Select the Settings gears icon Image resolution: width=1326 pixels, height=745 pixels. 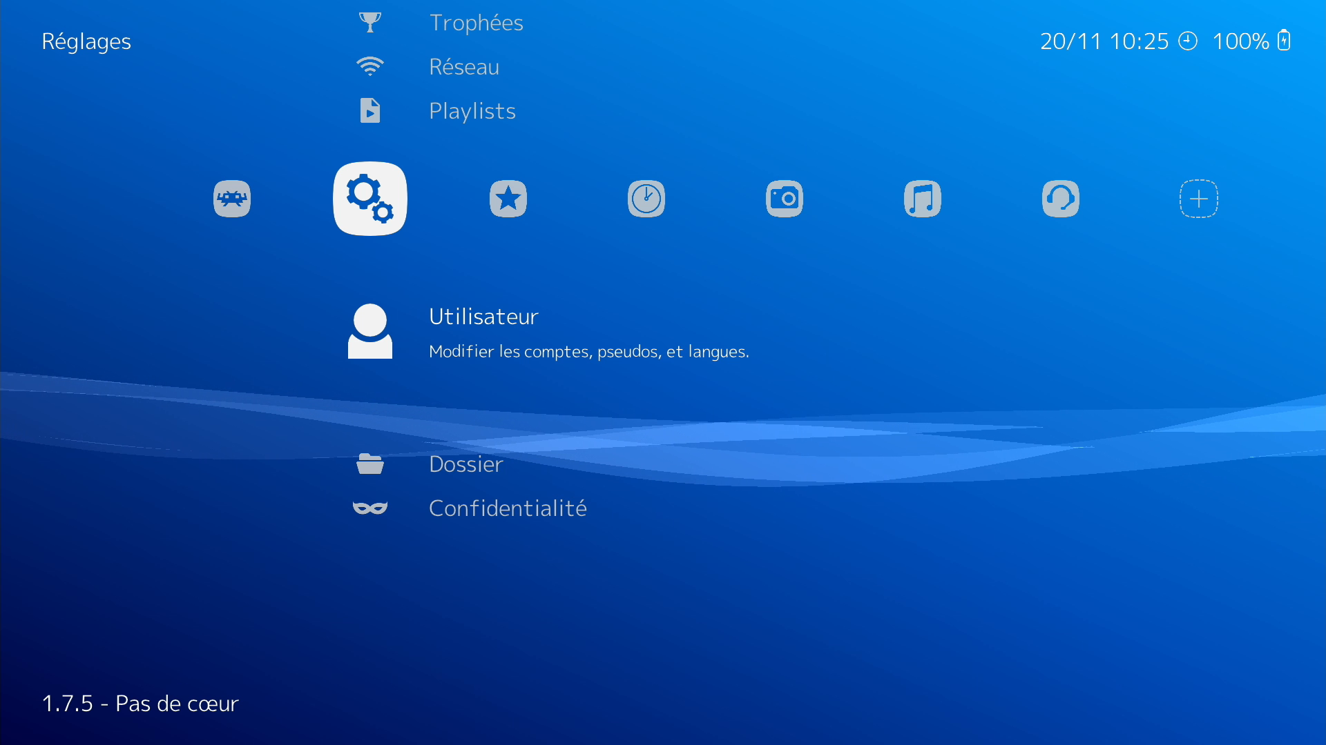click(370, 199)
